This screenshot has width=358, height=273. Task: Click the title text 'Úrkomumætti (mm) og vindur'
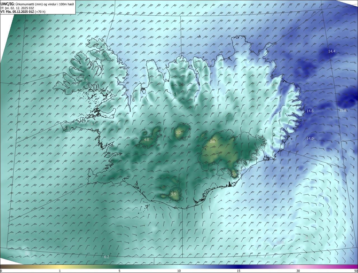36,4
